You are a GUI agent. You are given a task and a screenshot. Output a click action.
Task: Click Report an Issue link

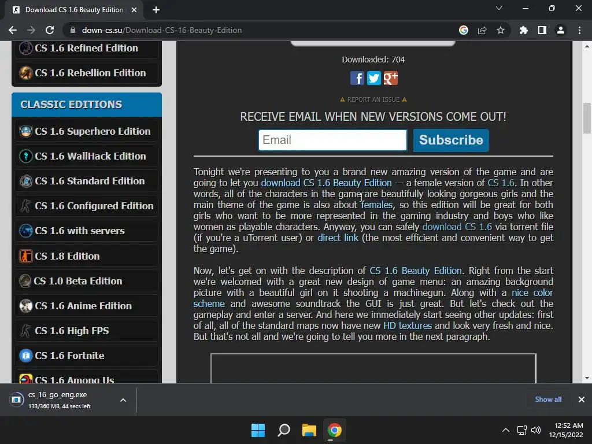click(x=373, y=99)
